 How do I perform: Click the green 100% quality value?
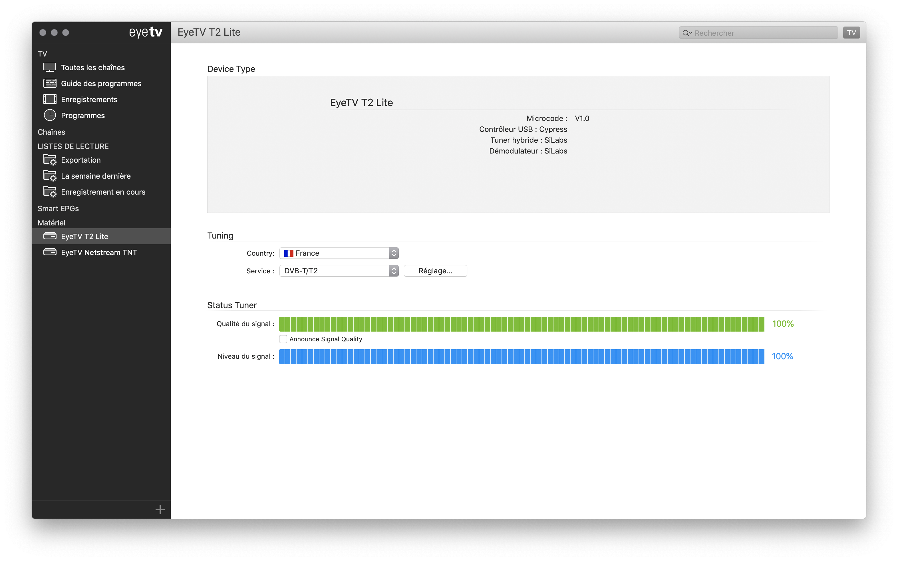pos(783,324)
